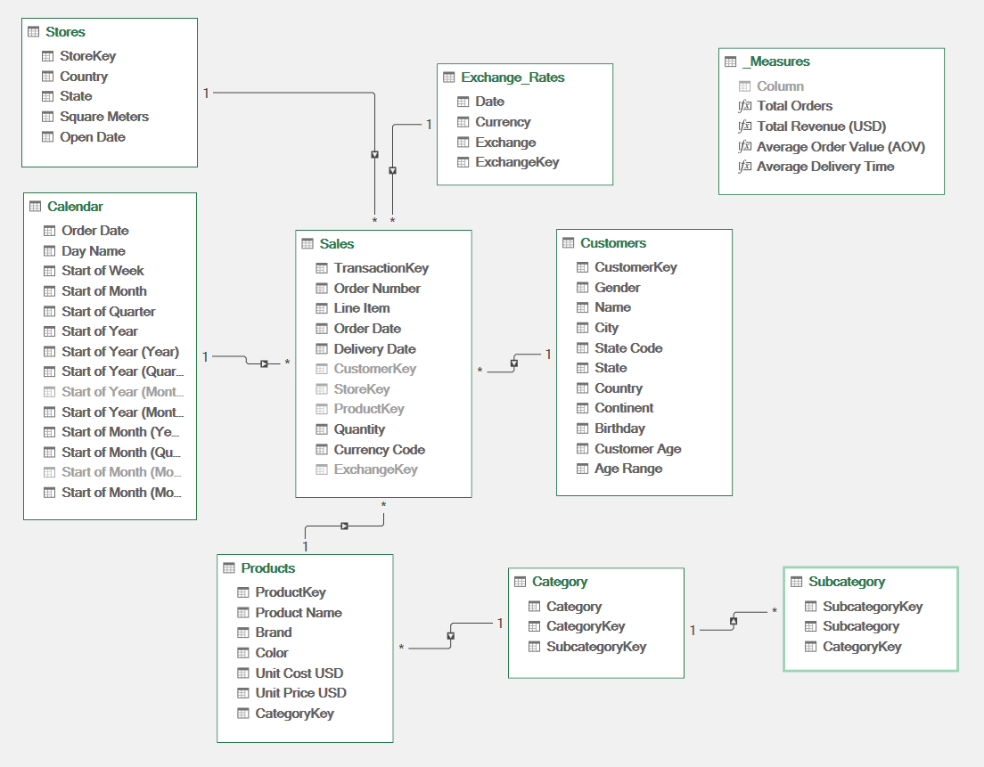Image resolution: width=984 pixels, height=767 pixels.
Task: Select the Unit Price USD field in Products
Action: (x=299, y=692)
